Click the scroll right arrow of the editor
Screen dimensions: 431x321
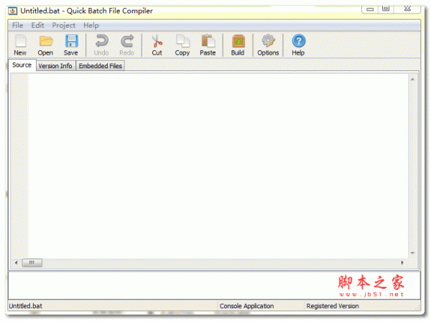click(x=402, y=263)
